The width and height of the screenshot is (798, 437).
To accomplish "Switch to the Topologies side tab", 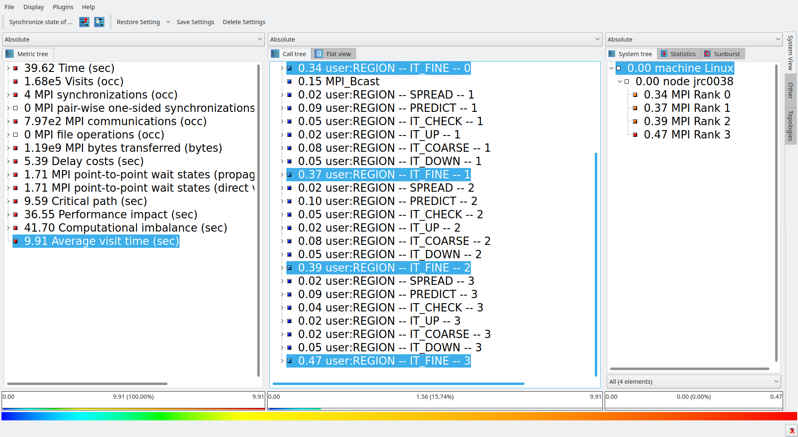I will tap(791, 126).
